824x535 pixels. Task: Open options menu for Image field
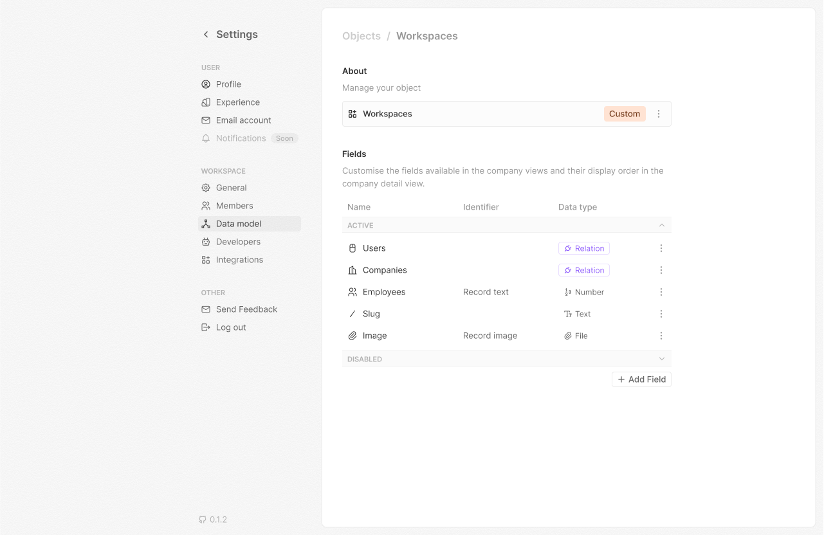coord(661,336)
